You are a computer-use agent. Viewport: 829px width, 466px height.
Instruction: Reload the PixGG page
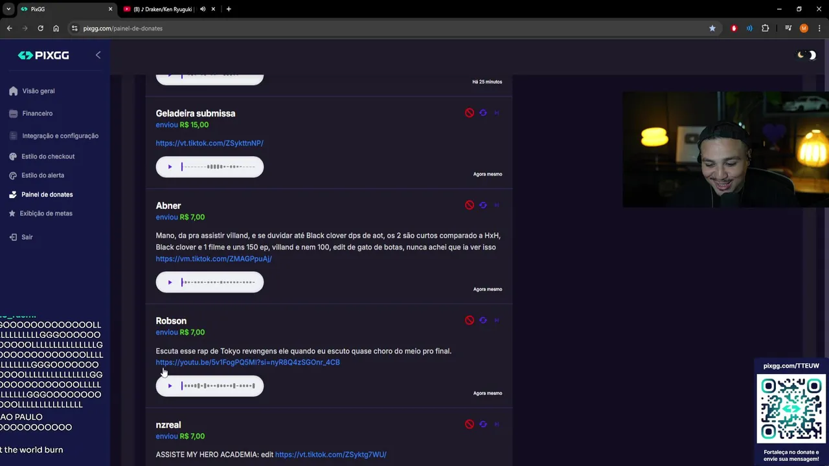pos(40,28)
